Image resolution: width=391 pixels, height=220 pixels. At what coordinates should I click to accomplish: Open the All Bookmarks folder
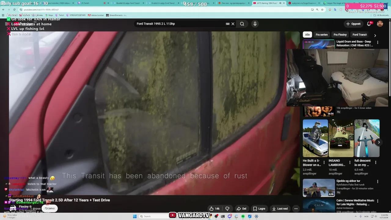[381, 15]
